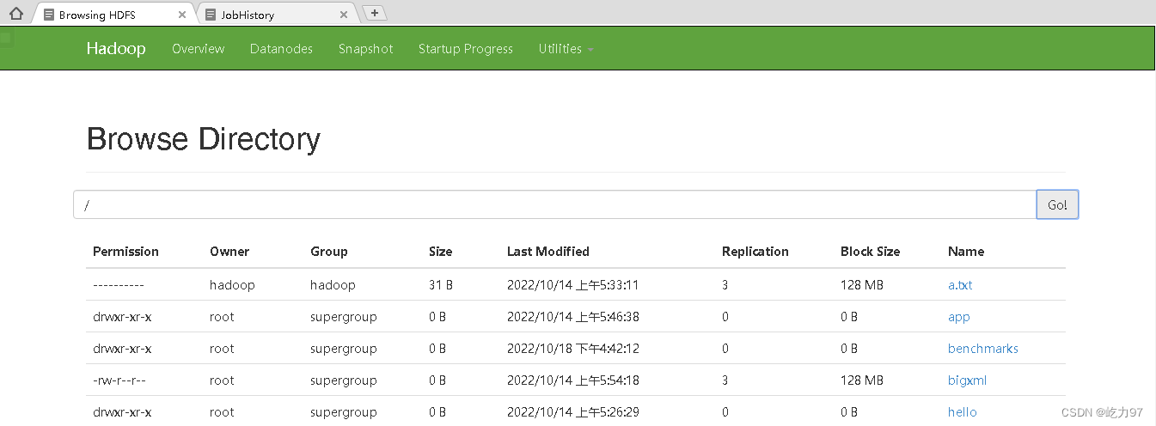Select timestamp '2022/10/14 上午5:46:38'
Image resolution: width=1156 pixels, height=426 pixels.
tap(573, 317)
